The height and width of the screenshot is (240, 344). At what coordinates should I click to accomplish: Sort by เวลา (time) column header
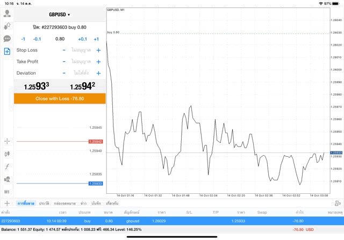(x=62, y=213)
